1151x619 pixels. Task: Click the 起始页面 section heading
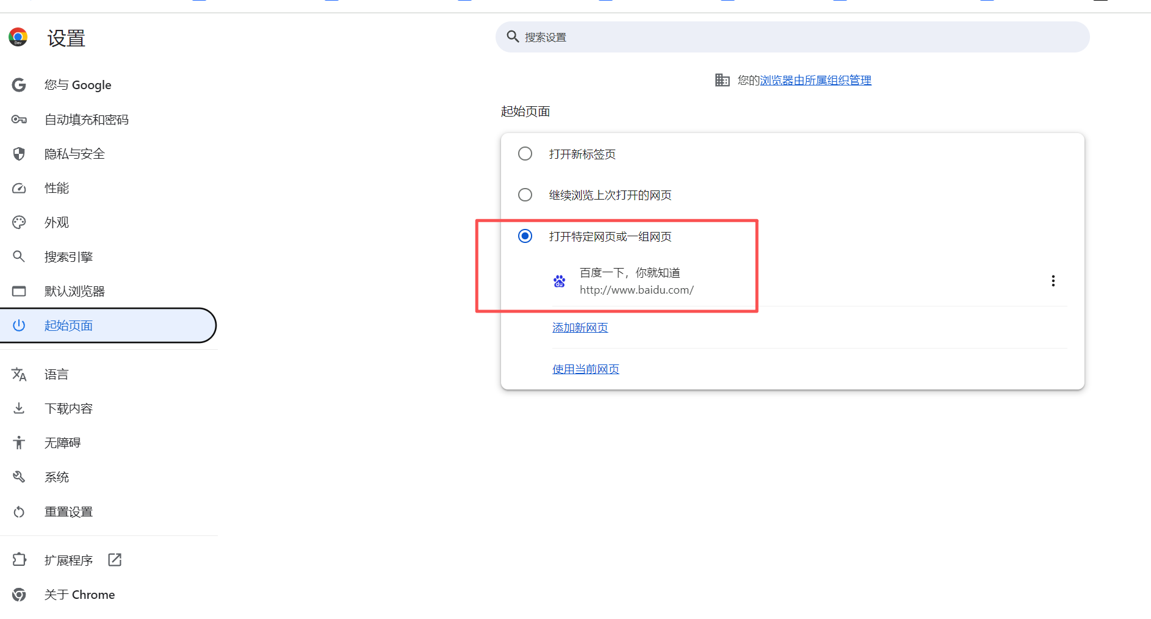[525, 111]
